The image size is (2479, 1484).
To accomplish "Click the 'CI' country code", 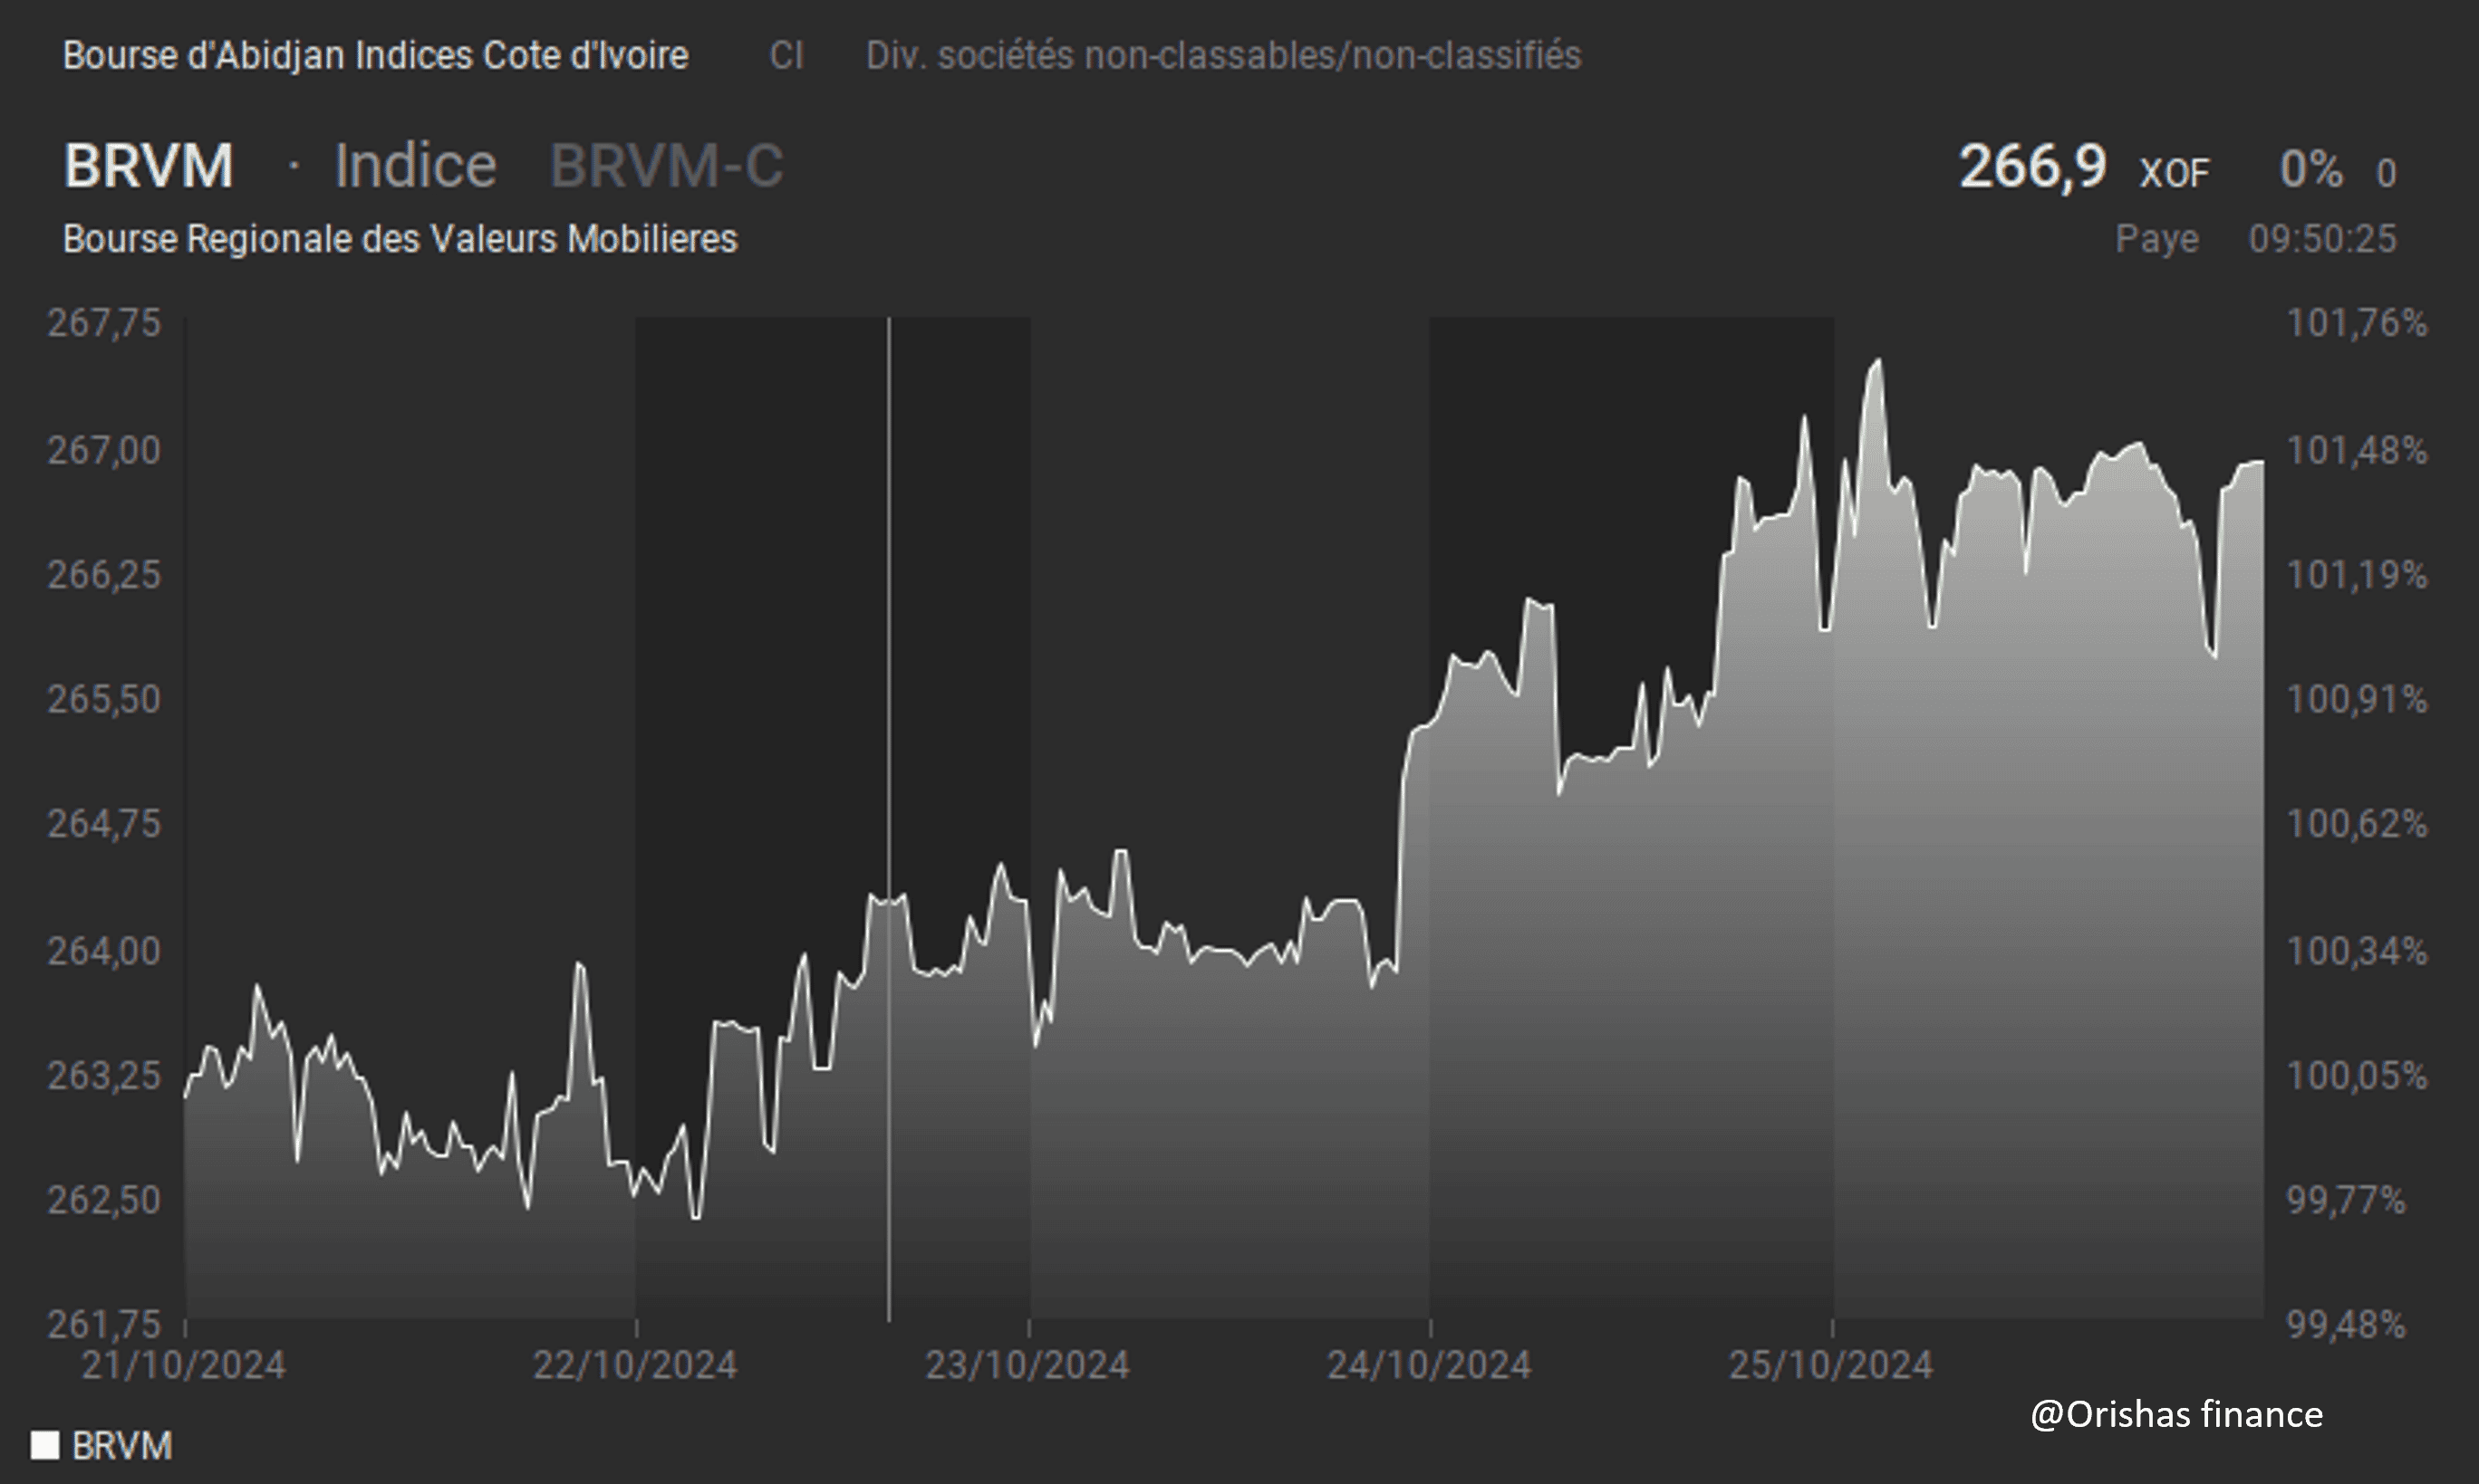I will pyautogui.click(x=786, y=55).
